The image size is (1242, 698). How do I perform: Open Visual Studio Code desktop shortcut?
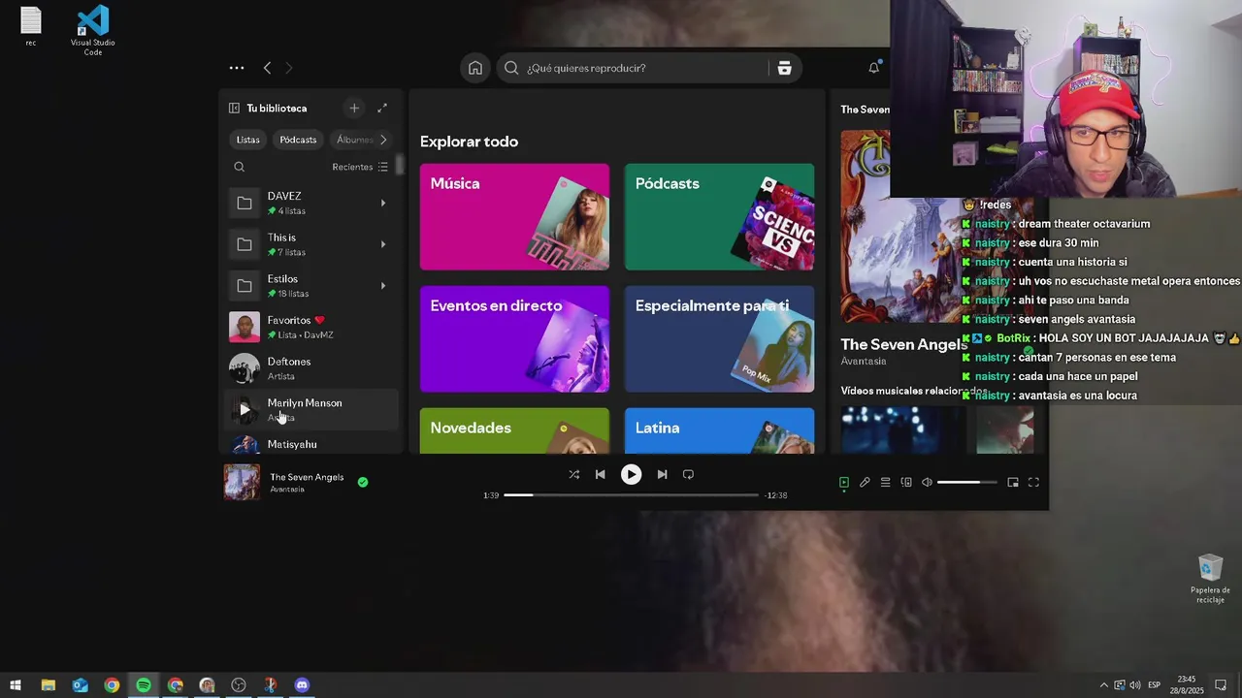(93, 31)
